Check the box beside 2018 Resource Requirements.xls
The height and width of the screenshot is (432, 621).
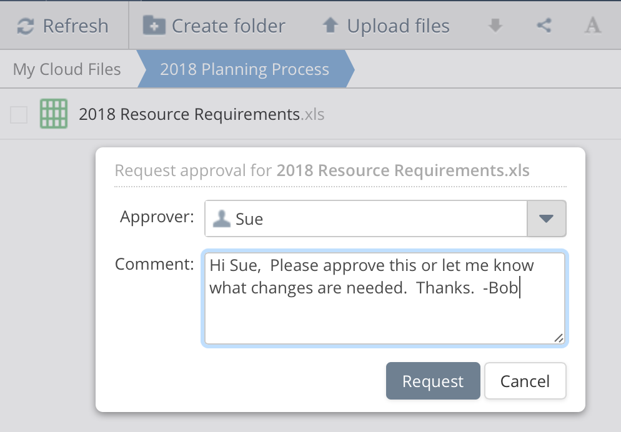point(19,114)
